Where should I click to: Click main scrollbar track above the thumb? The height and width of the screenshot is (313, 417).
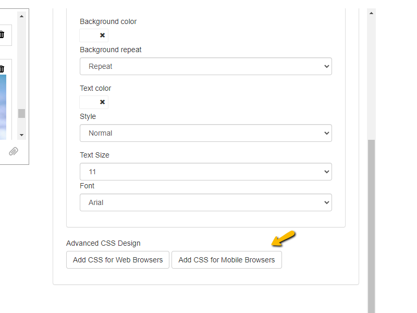tap(372, 78)
